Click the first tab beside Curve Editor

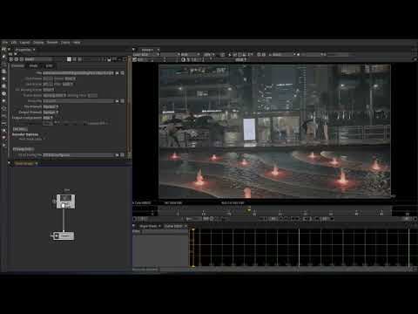pos(149,226)
